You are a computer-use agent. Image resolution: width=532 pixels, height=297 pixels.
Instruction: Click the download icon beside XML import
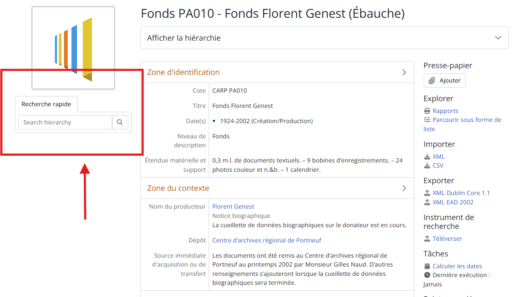point(427,157)
